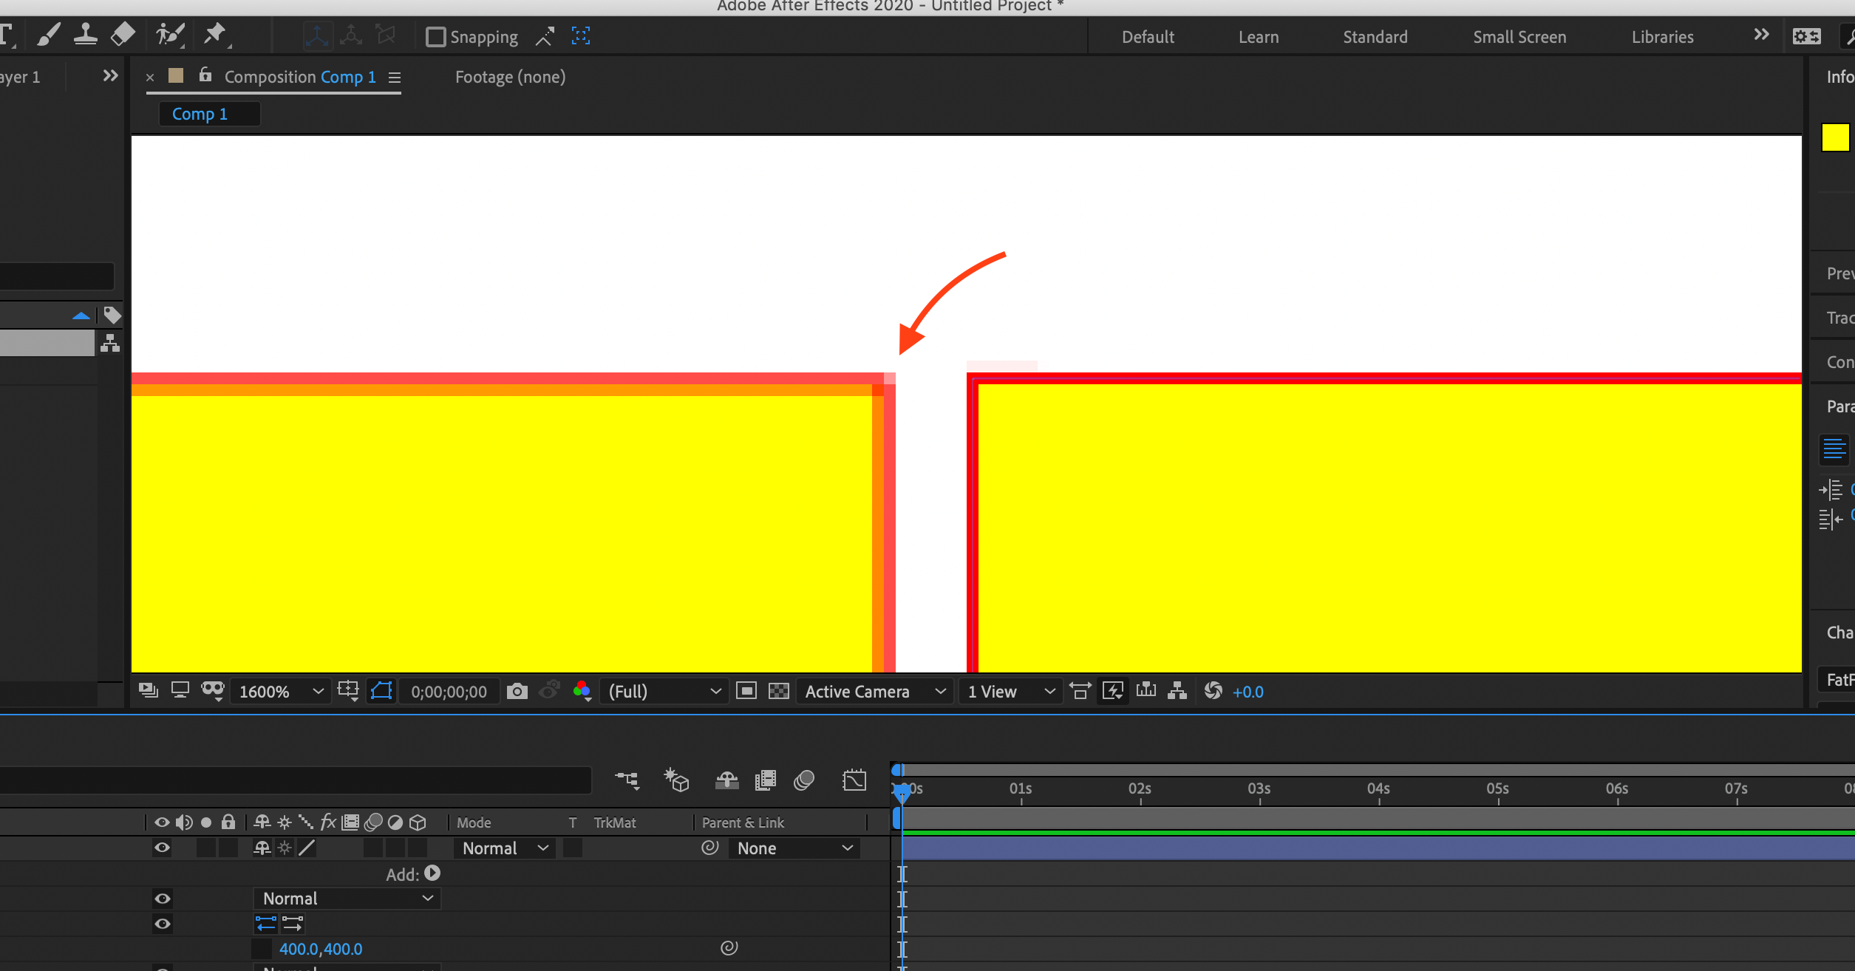Click the yellow color swatch in Info panel
This screenshot has width=1855, height=971.
point(1836,137)
